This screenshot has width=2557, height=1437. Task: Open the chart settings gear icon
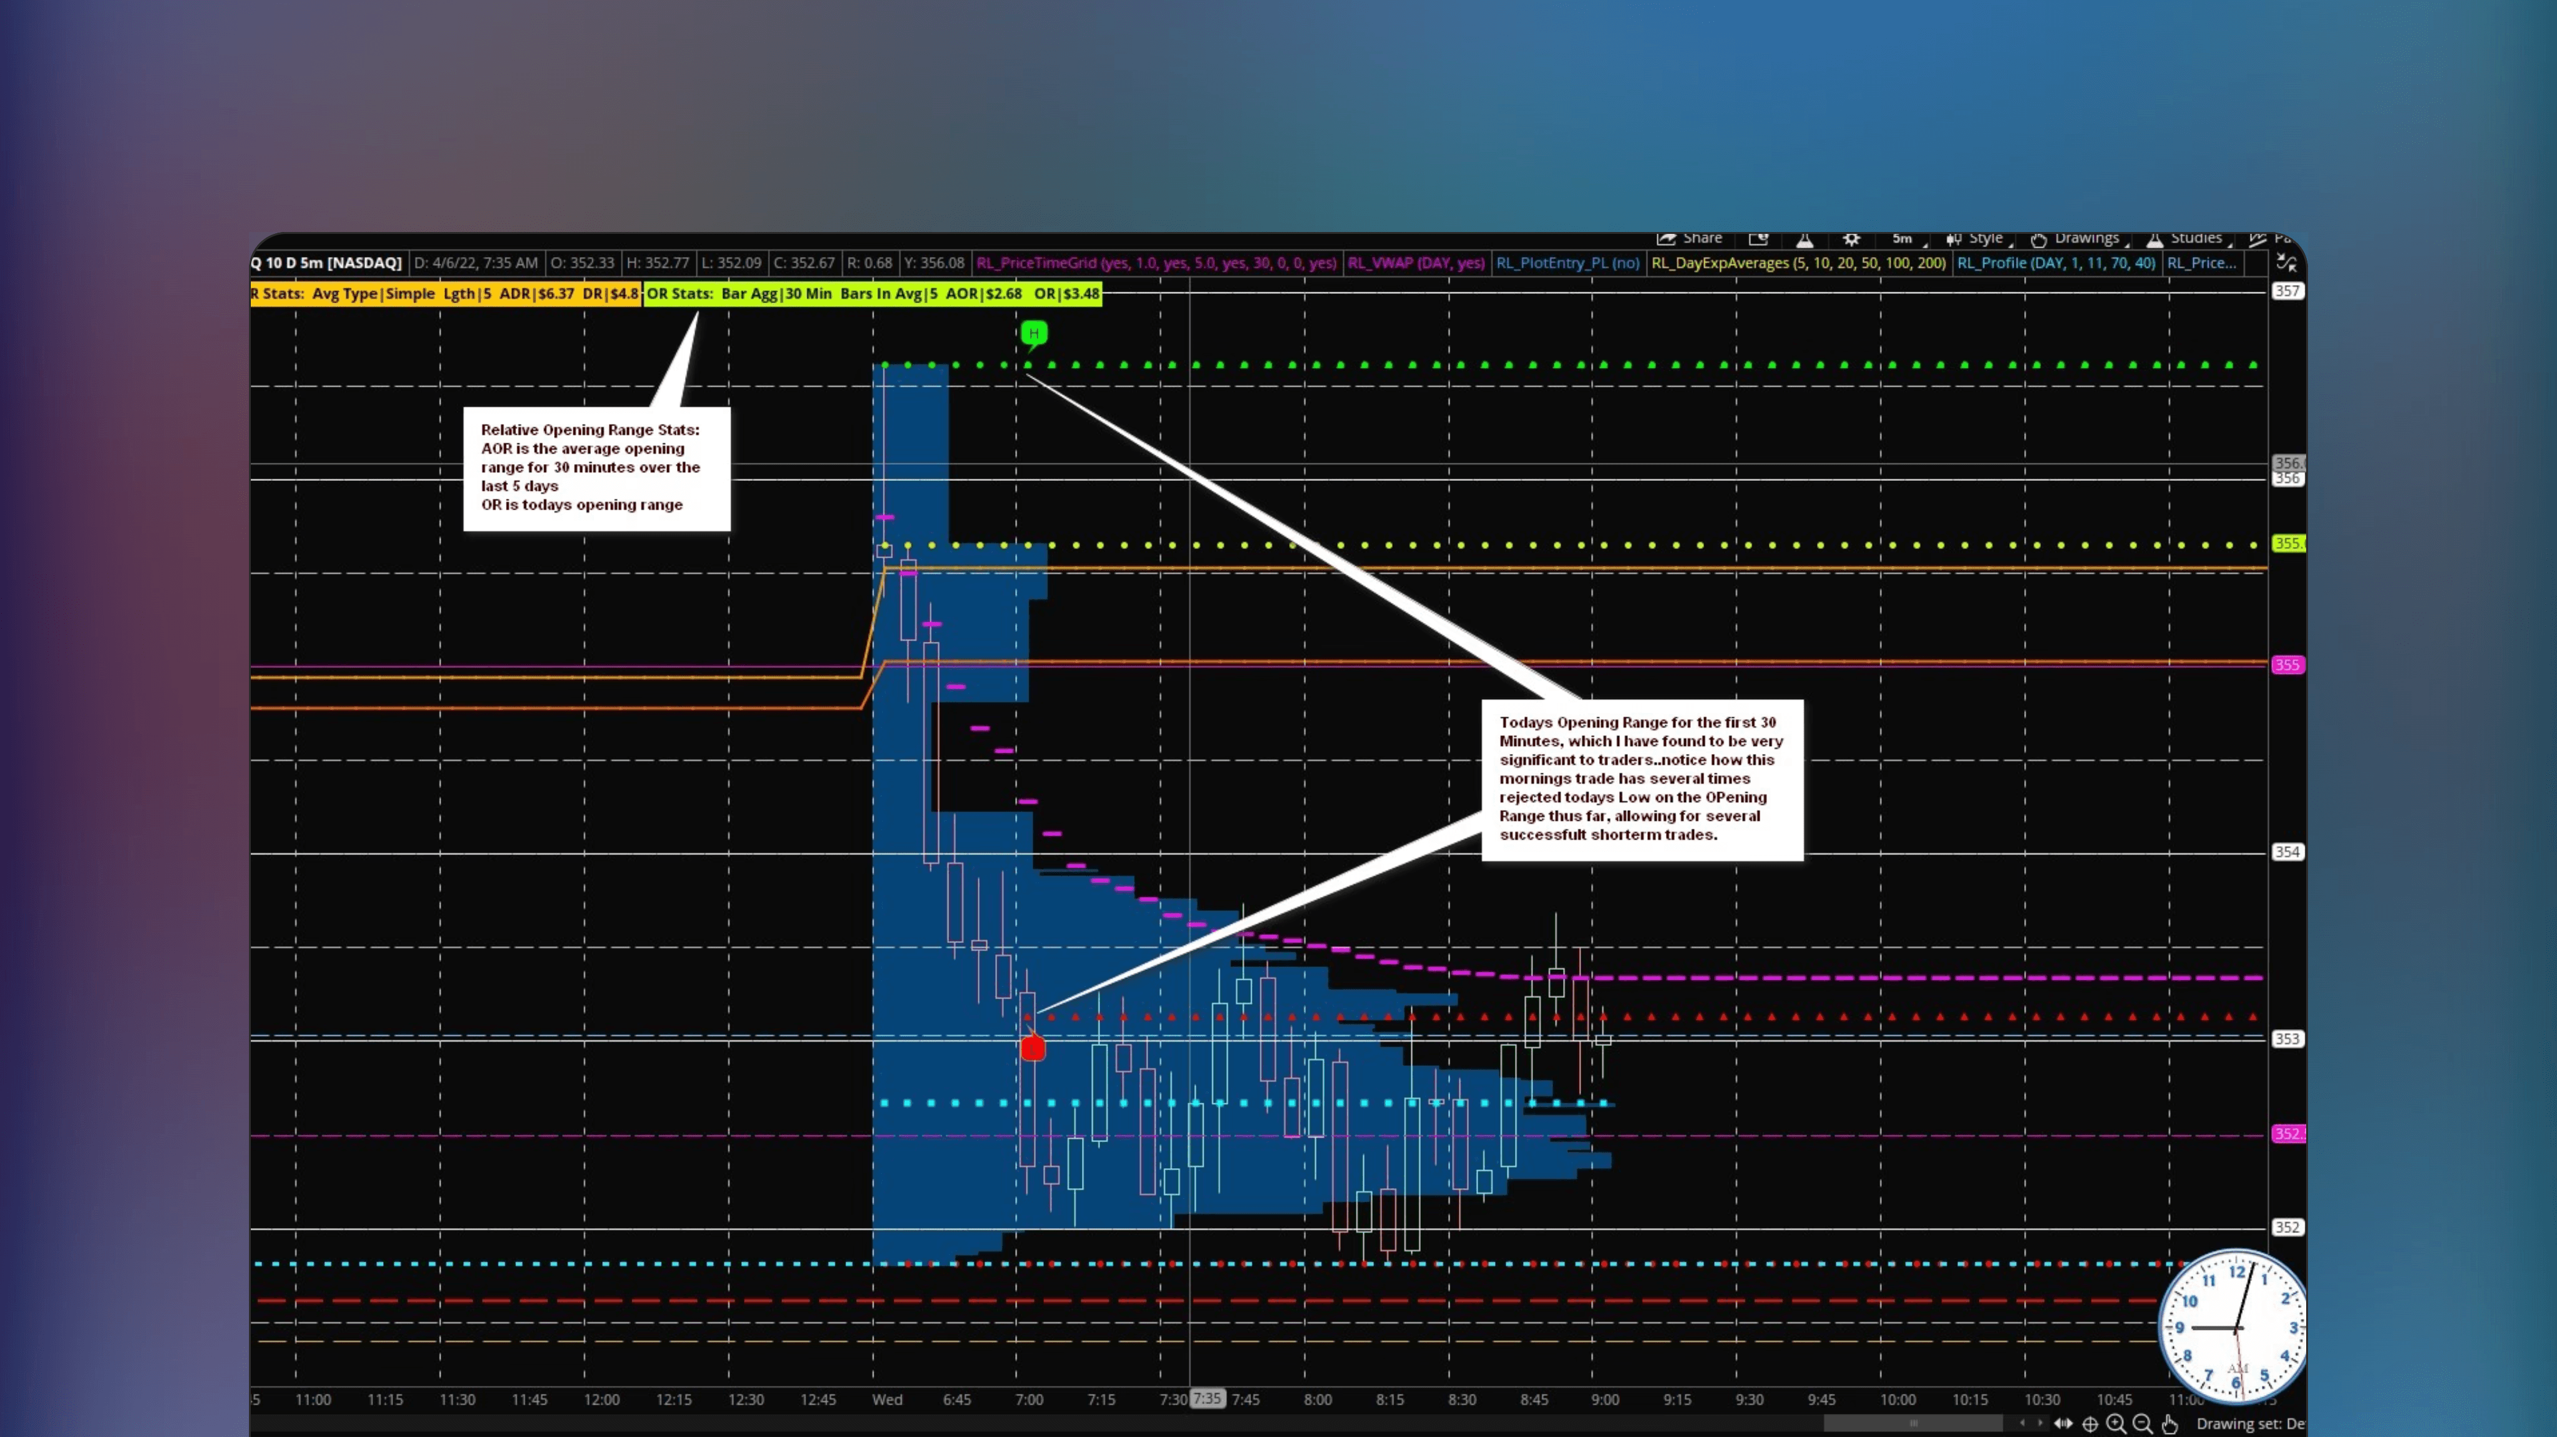(1851, 239)
